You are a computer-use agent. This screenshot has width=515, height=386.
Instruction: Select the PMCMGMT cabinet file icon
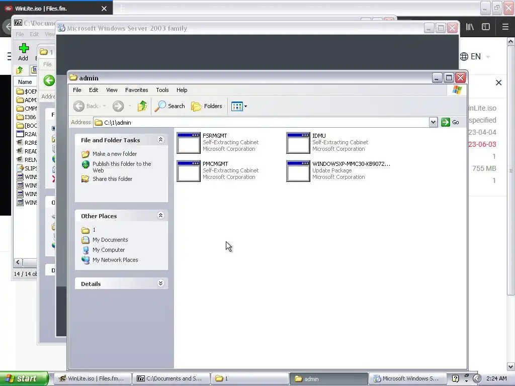[189, 171]
